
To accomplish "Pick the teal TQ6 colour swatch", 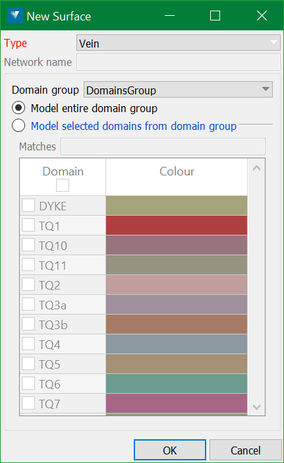I will tap(177, 384).
